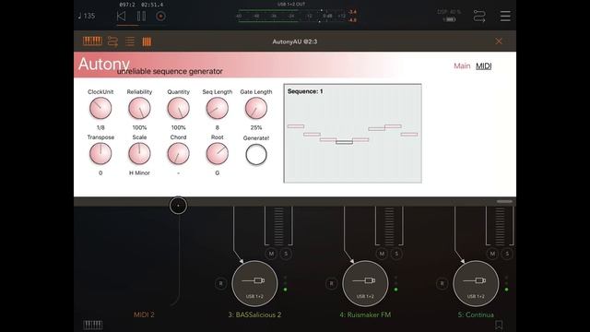
Task: Select the orange plugin view icon
Action: [x=147, y=41]
